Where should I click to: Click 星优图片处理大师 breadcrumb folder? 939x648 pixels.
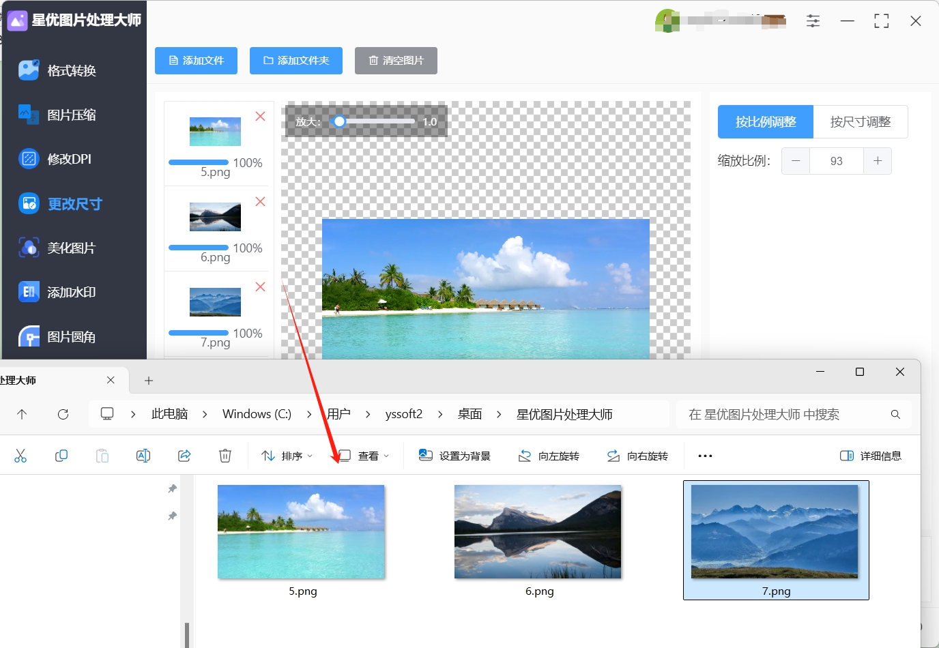point(564,414)
